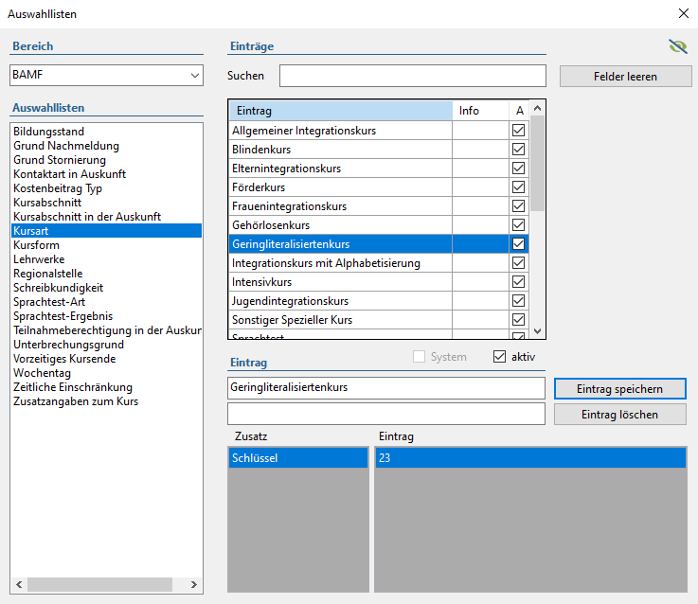Toggle checkbox for Sonstiger Spezieller Kurs
The image size is (698, 604).
518,320
